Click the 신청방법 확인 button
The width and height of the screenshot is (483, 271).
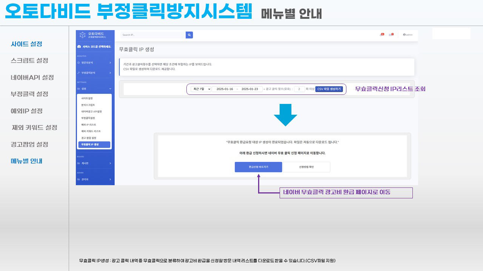[306, 167]
